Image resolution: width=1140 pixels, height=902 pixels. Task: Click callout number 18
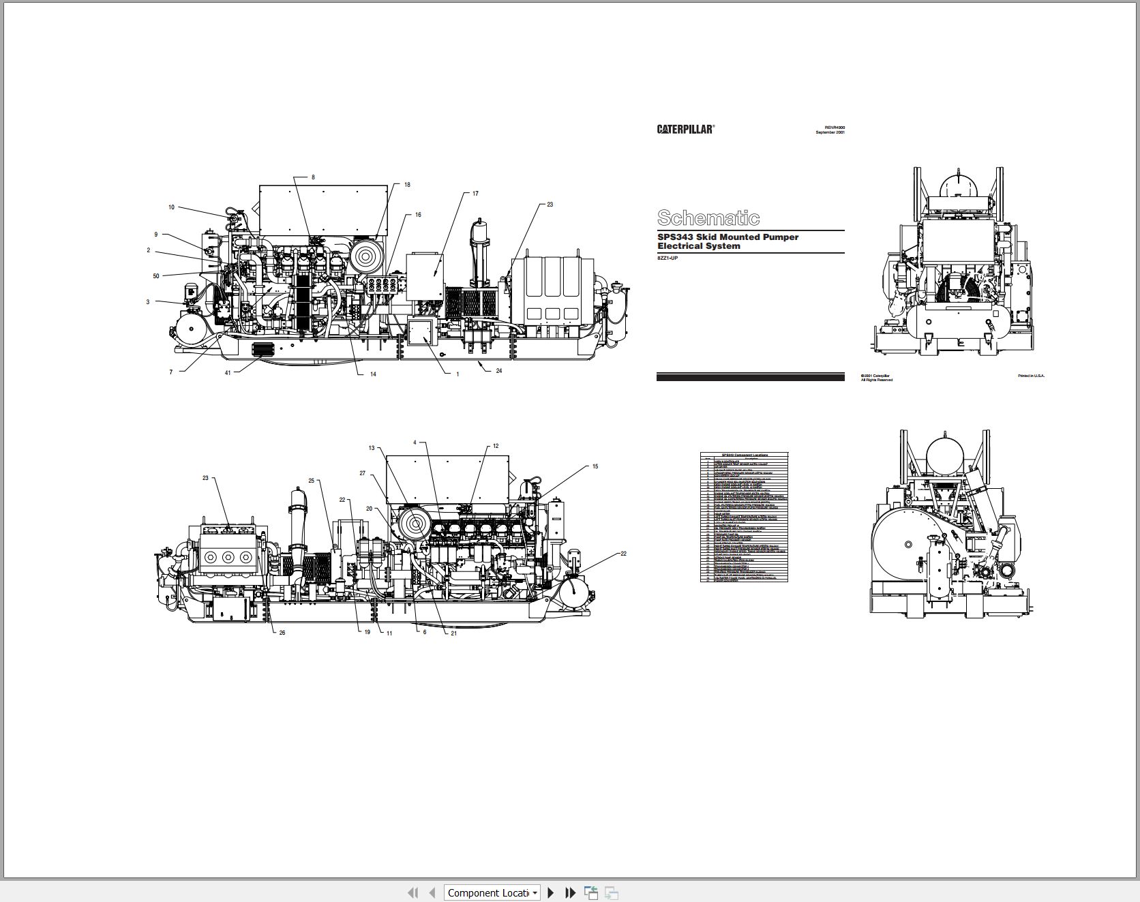(x=407, y=185)
